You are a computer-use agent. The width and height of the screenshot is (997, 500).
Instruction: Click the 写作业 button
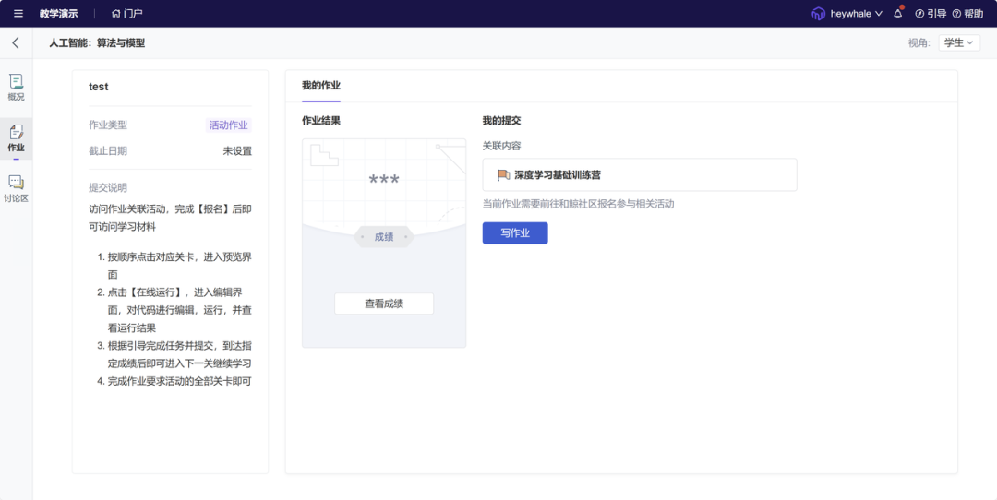(515, 233)
